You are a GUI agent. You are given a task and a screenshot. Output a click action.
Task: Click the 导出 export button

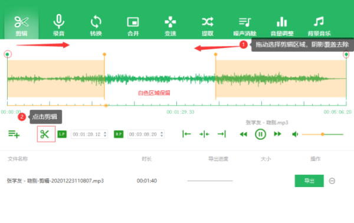309,181
